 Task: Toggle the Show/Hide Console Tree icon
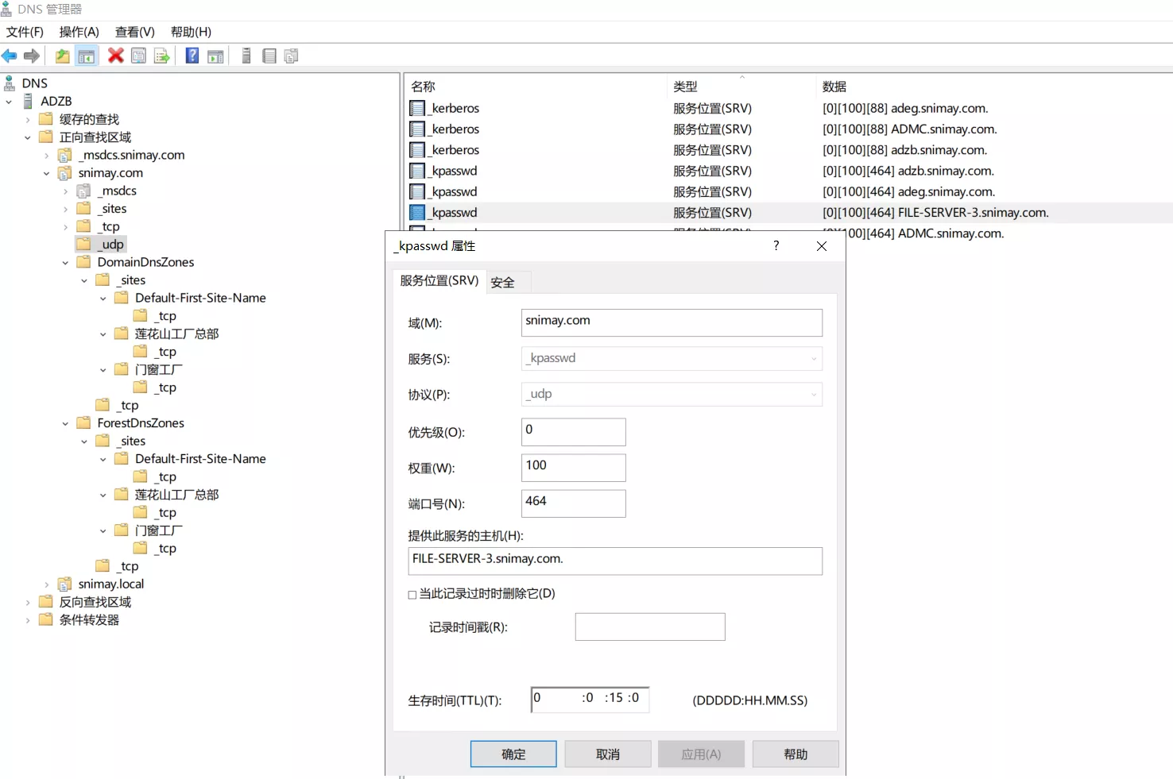pos(87,56)
